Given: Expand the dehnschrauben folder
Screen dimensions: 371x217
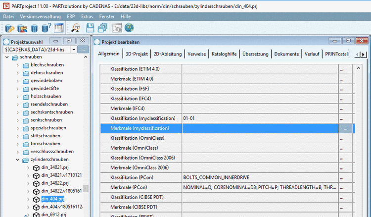Looking at the screenshot, I should 17,73.
